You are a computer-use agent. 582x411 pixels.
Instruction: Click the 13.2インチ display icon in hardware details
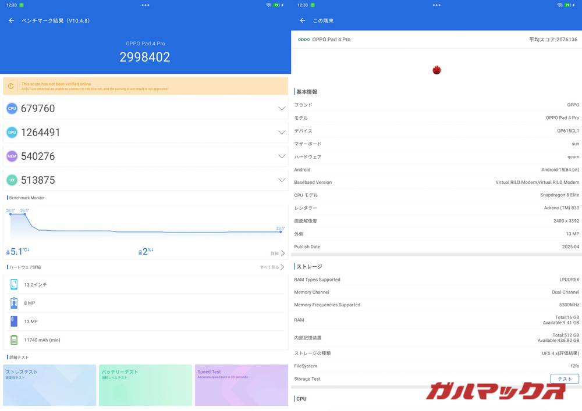click(14, 284)
